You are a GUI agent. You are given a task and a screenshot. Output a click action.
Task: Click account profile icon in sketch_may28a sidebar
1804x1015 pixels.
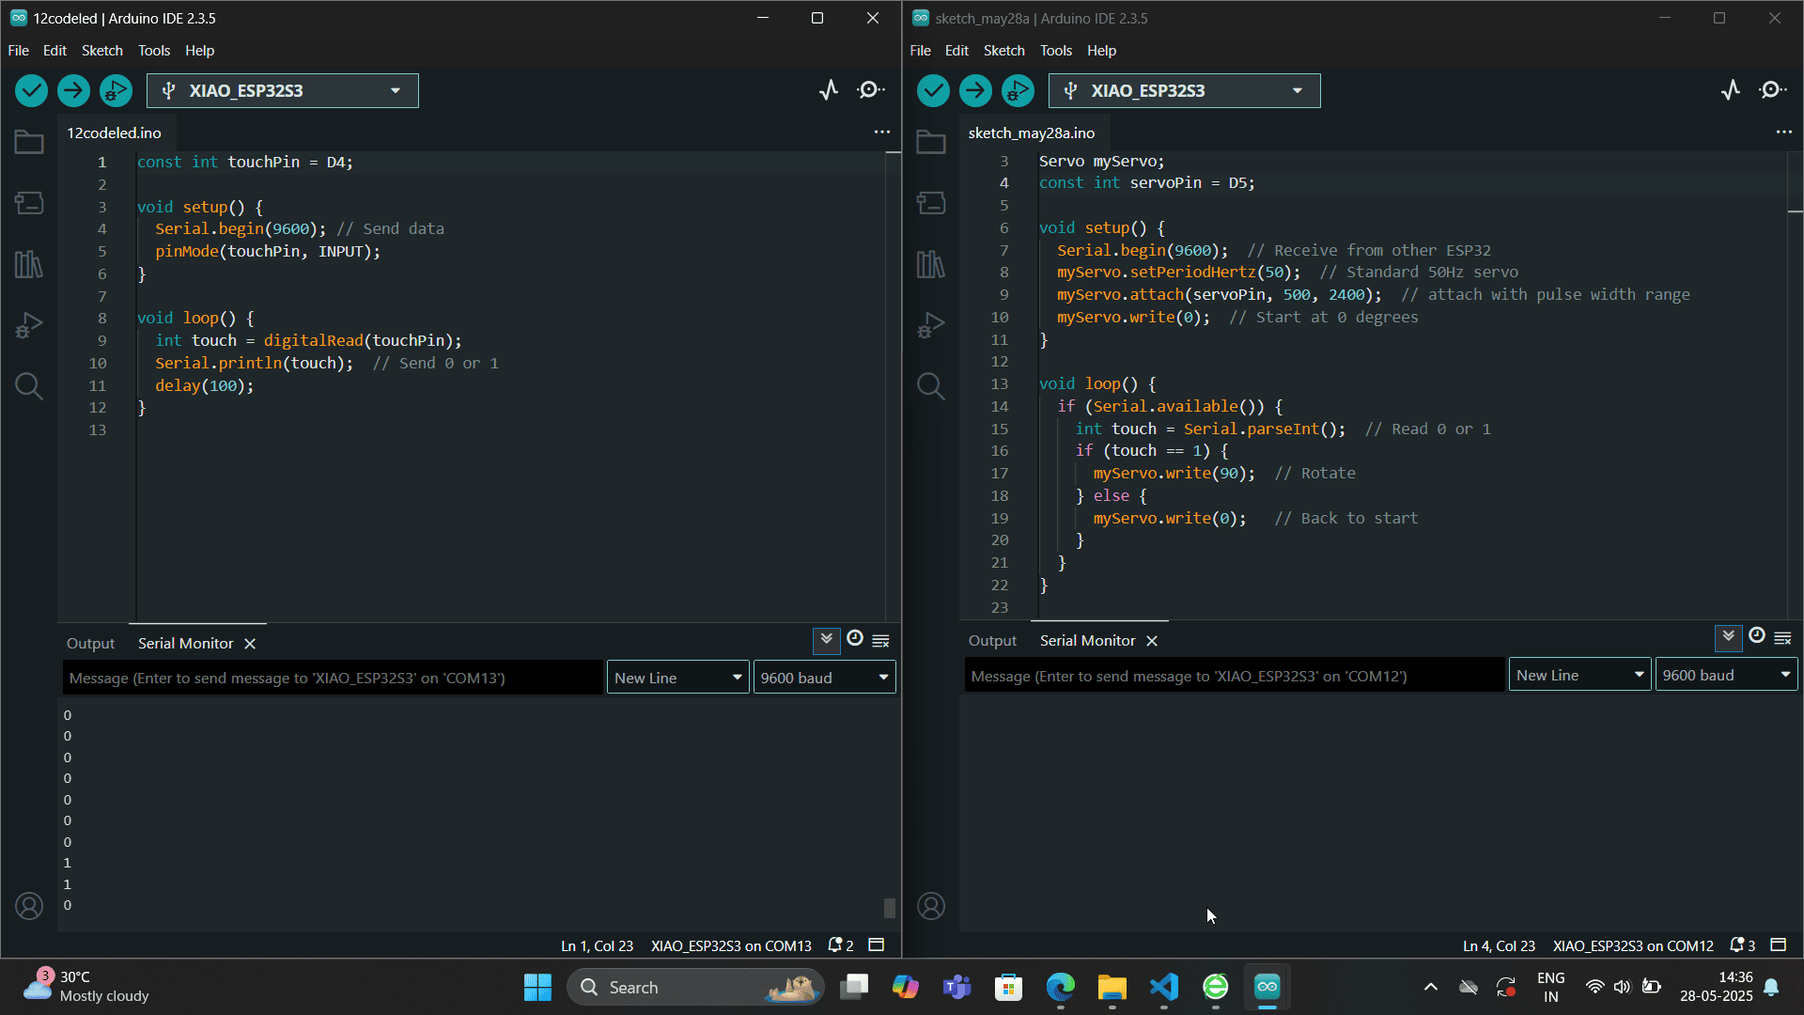(931, 906)
